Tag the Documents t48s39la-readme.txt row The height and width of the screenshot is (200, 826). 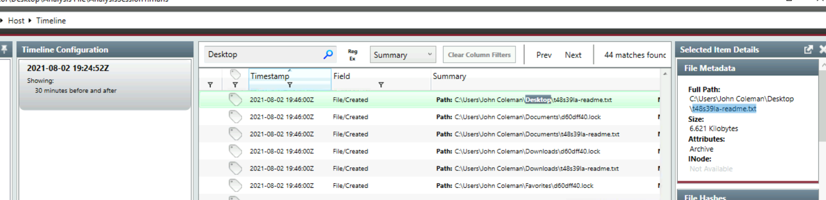(x=235, y=134)
